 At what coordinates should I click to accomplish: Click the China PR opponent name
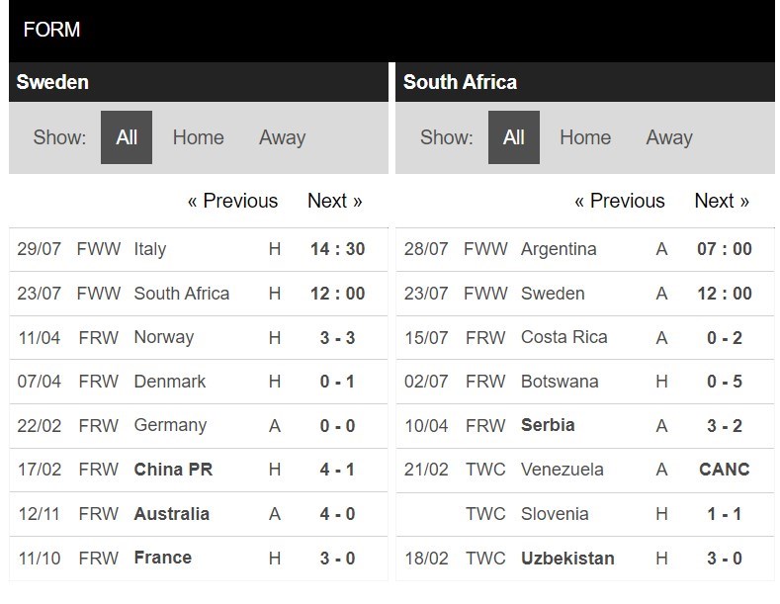173,470
